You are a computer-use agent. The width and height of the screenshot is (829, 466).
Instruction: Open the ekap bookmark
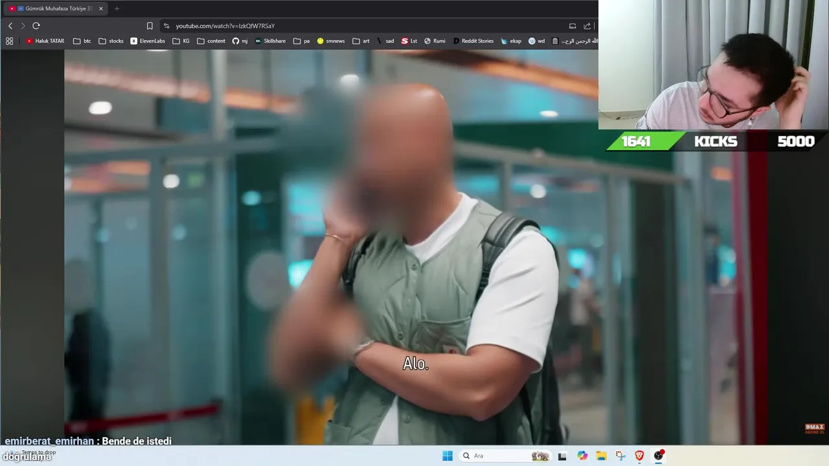(x=511, y=41)
